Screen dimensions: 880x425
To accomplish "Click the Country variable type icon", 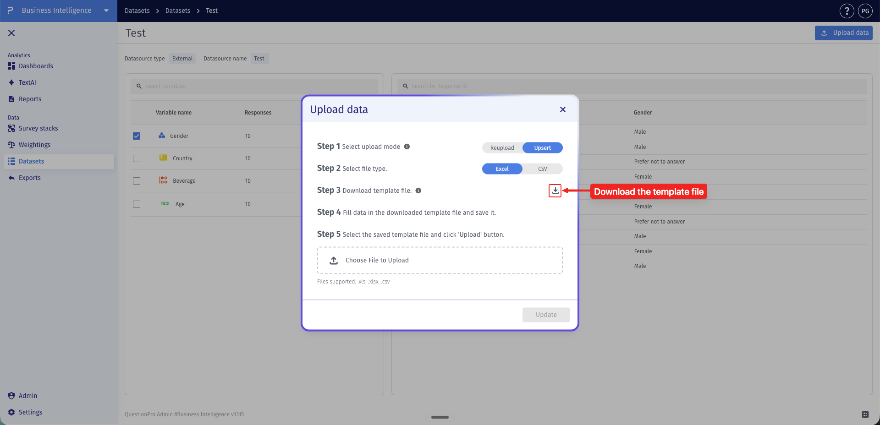I will click(163, 158).
